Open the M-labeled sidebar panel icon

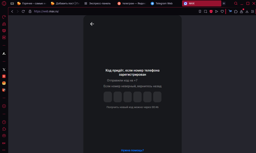click(4, 38)
